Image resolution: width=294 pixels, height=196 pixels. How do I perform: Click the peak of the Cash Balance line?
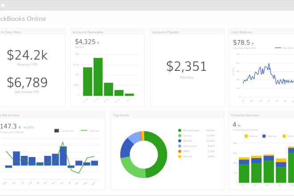click(269, 64)
